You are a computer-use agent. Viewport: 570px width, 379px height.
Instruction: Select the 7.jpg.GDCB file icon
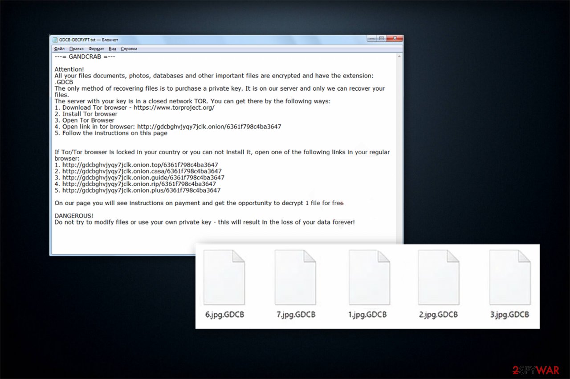[x=295, y=277]
